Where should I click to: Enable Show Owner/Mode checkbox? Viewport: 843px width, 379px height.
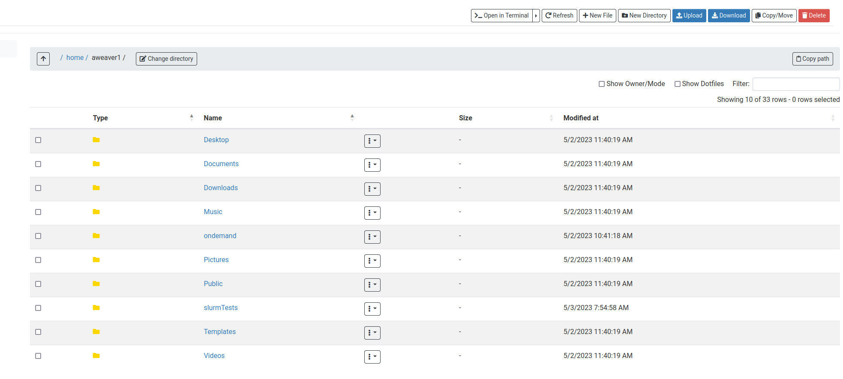(602, 84)
